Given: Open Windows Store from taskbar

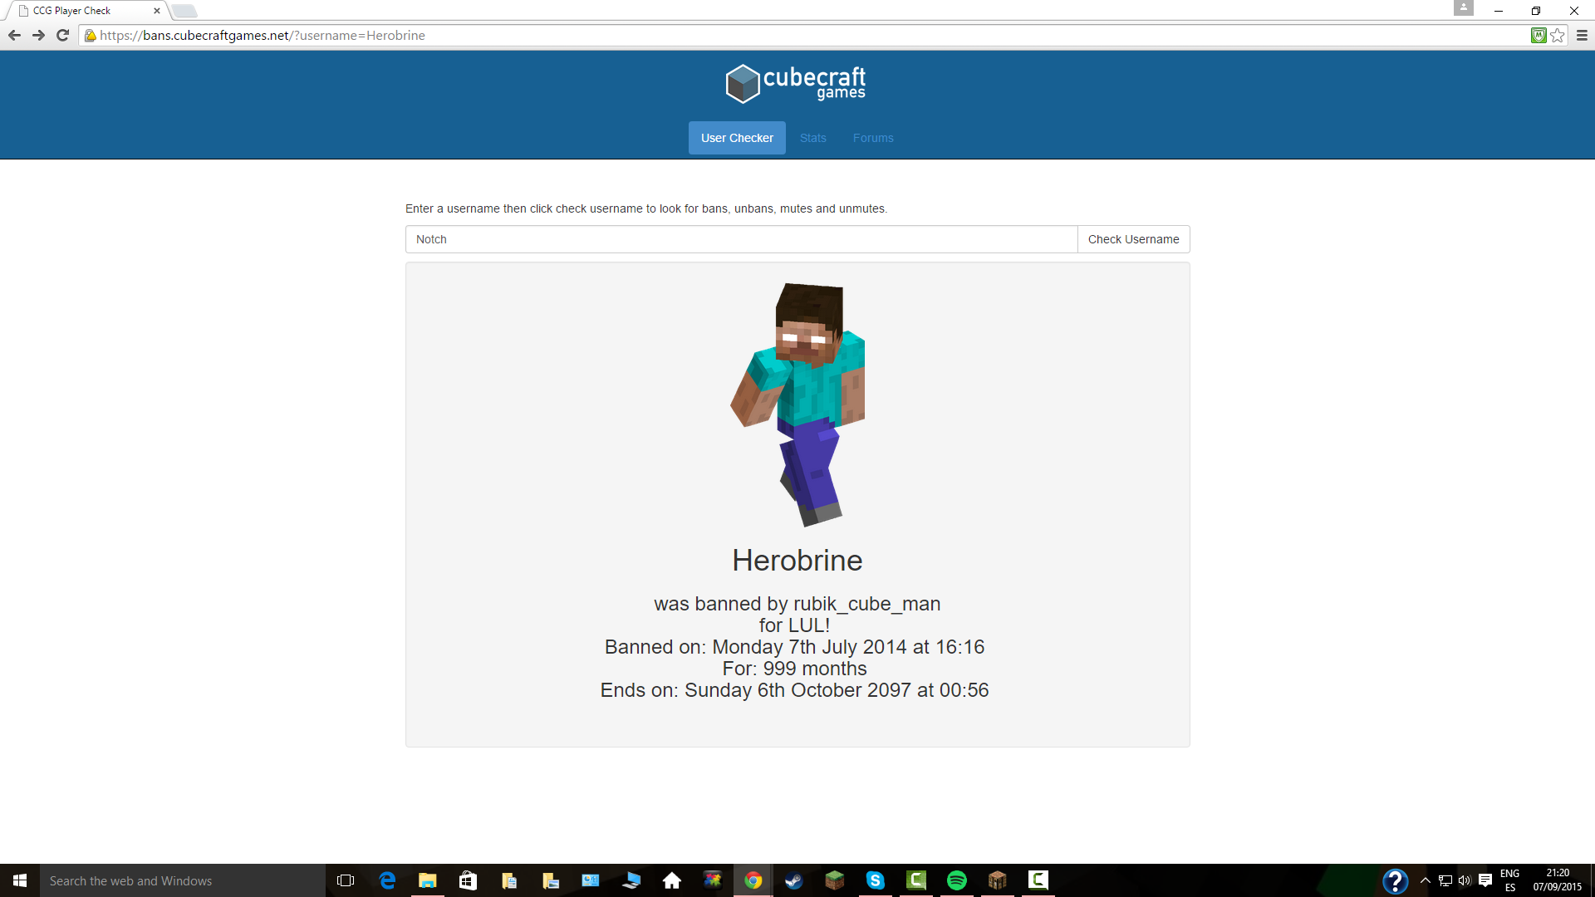Looking at the screenshot, I should 469,880.
